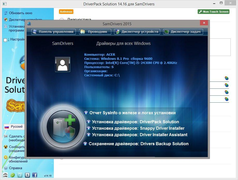Viewport: 238px width, 180px height.
Task: Click the Драйверы для всех Windows heading
Action: tap(123, 43)
